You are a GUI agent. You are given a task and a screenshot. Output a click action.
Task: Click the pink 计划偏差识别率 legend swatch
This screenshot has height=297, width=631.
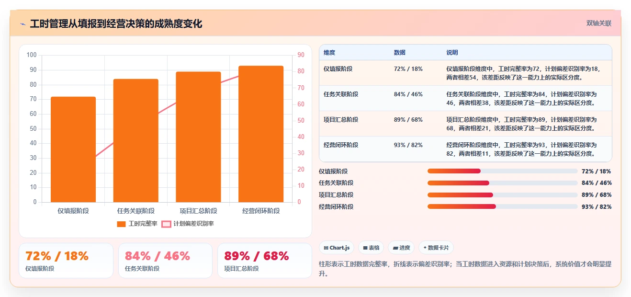click(x=166, y=224)
